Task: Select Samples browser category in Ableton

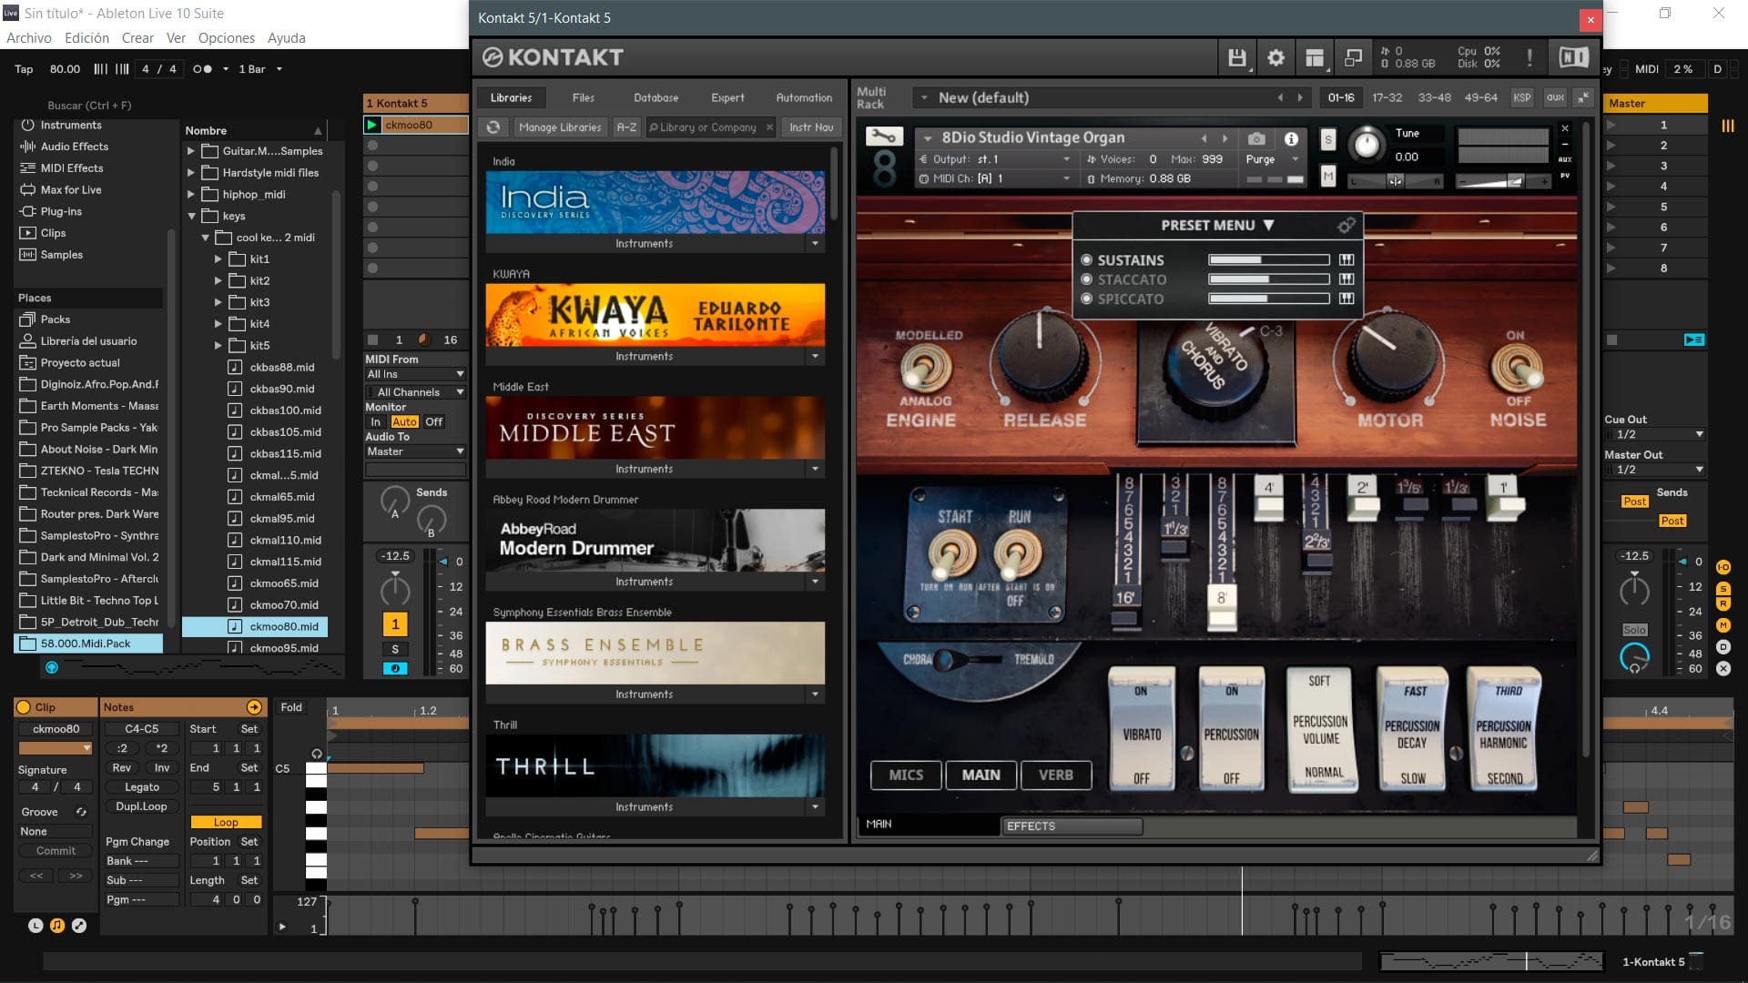Action: click(x=61, y=255)
